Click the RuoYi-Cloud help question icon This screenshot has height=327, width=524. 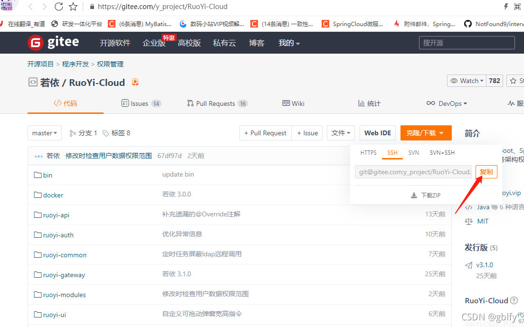(x=514, y=300)
